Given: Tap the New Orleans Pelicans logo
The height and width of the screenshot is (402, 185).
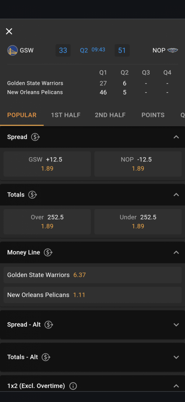Looking at the screenshot, I should coord(173,50).
